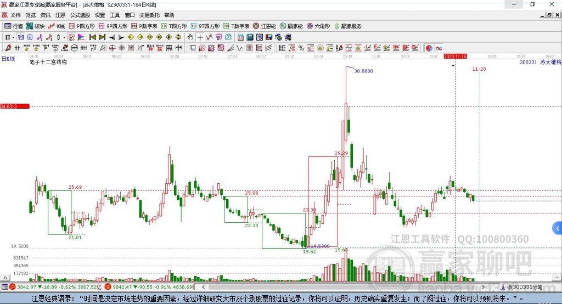Open the 板块 sectors view
Viewport: 562px width, 304px height.
35,26
